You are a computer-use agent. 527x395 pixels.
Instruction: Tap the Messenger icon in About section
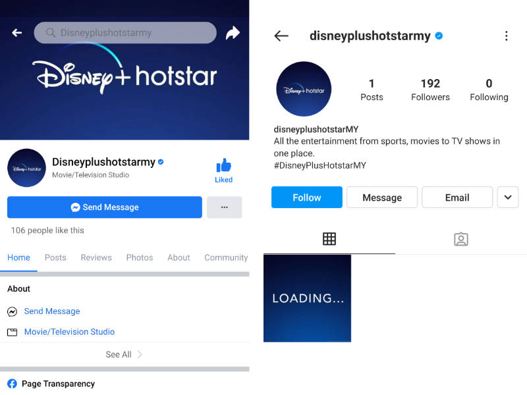coord(12,311)
